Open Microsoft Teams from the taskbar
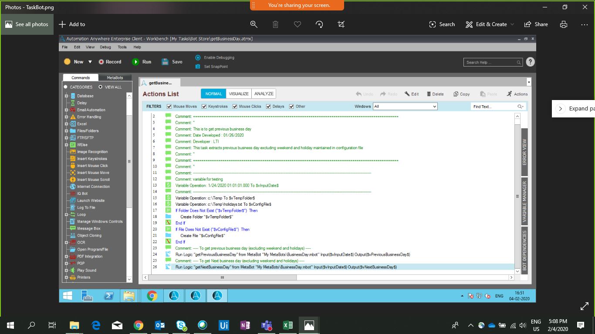The image size is (595, 334). point(266,325)
